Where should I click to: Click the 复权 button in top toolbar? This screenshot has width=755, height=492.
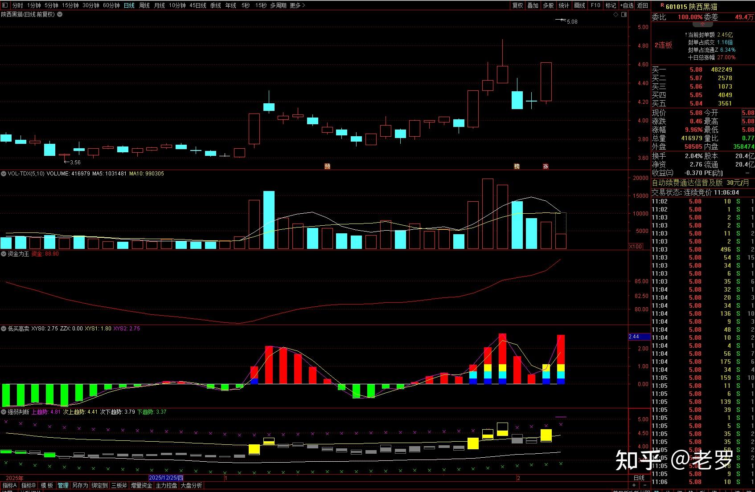[x=517, y=5]
